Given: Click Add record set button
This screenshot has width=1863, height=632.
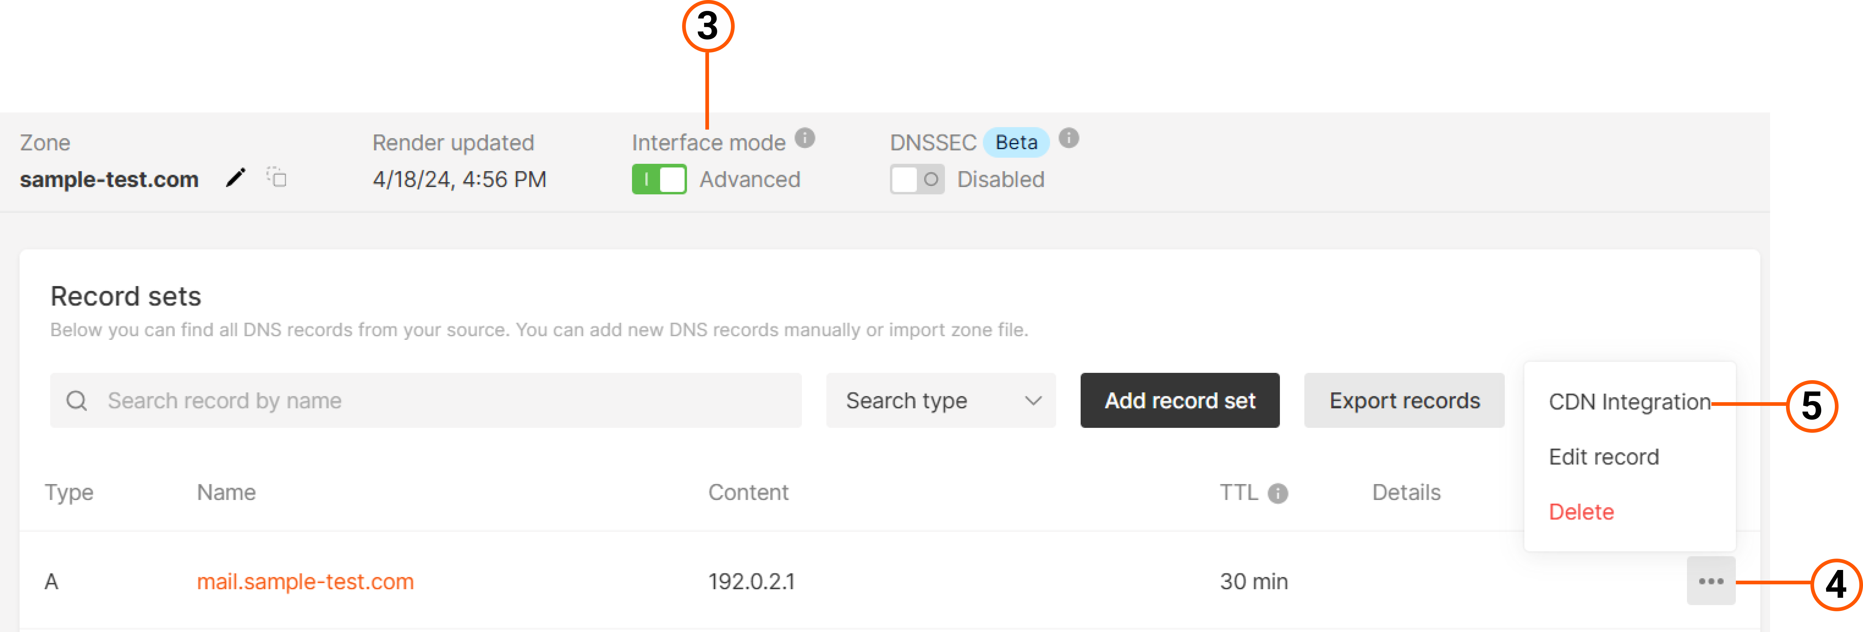Looking at the screenshot, I should coord(1180,401).
